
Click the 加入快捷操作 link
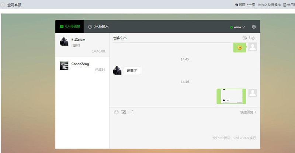(269, 5)
